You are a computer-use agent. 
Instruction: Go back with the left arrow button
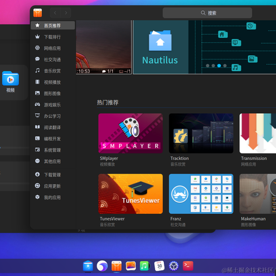(x=55, y=13)
